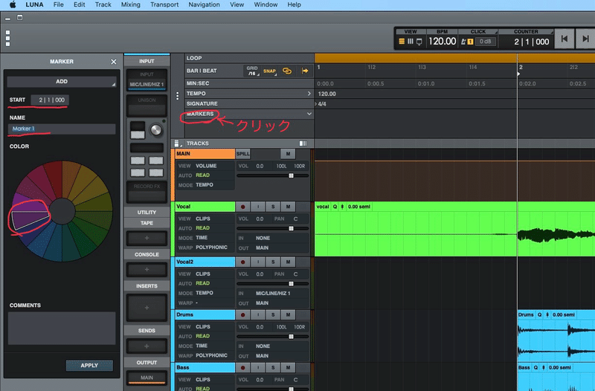
Task: Edit the marker NAME field
Action: 62,129
